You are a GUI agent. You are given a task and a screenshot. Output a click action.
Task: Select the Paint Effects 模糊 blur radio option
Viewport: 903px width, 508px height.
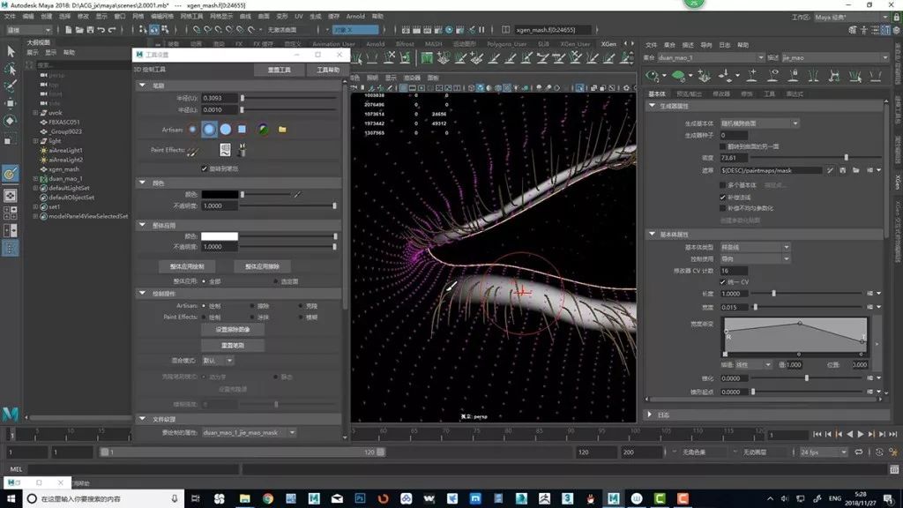click(301, 317)
